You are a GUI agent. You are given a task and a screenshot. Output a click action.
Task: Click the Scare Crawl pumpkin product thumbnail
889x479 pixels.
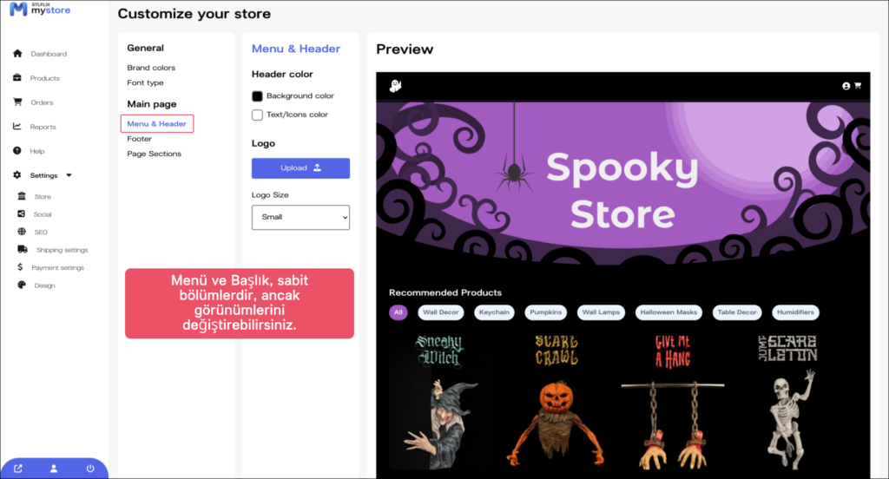556,403
